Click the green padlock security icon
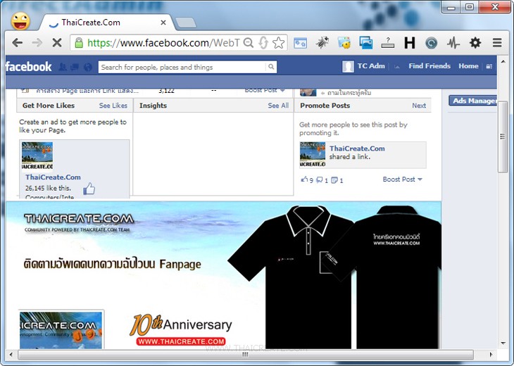The image size is (514, 366). [79, 43]
